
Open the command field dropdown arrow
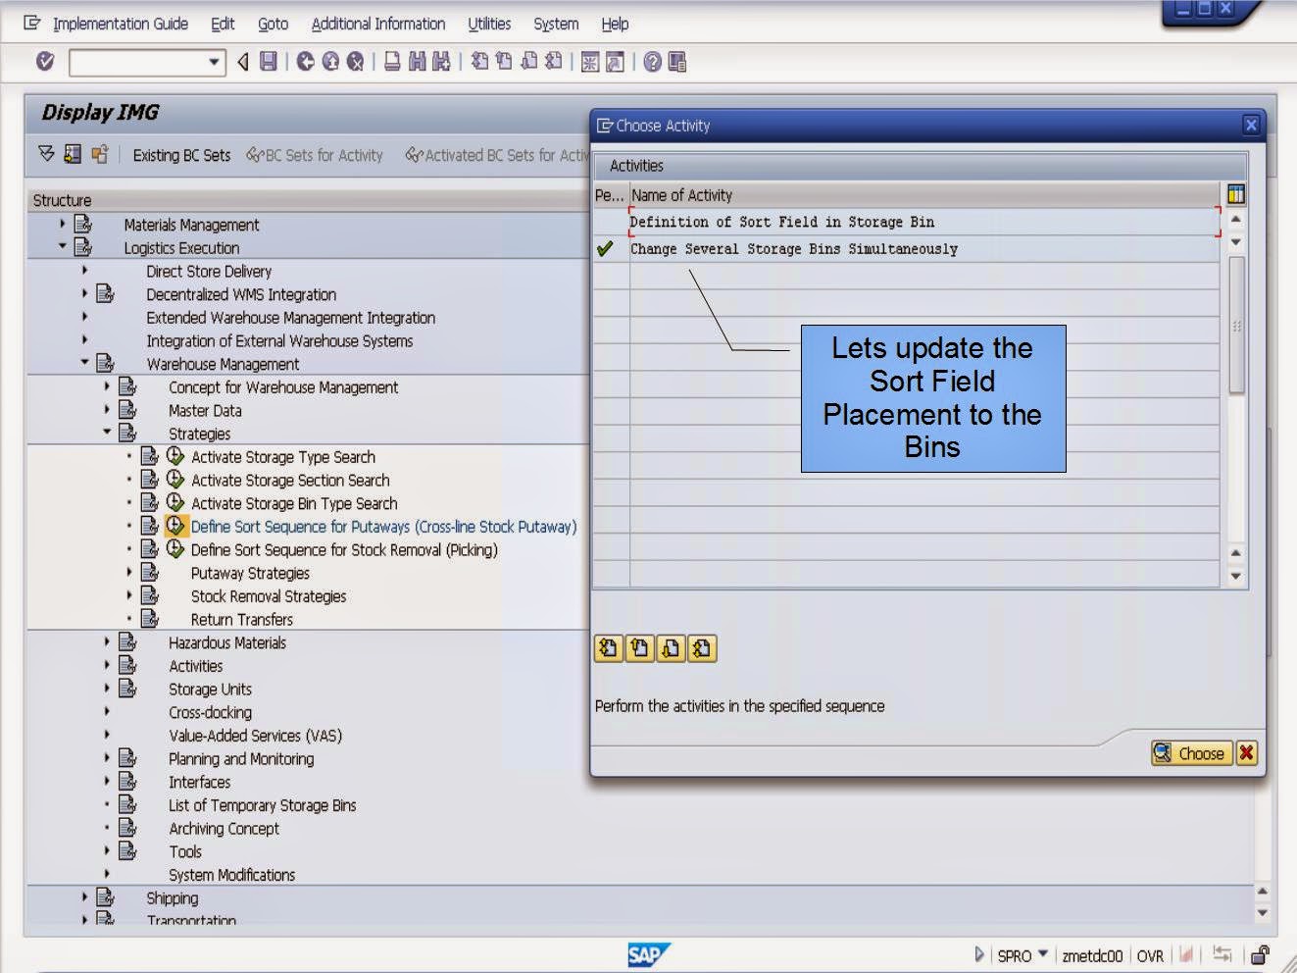[214, 62]
